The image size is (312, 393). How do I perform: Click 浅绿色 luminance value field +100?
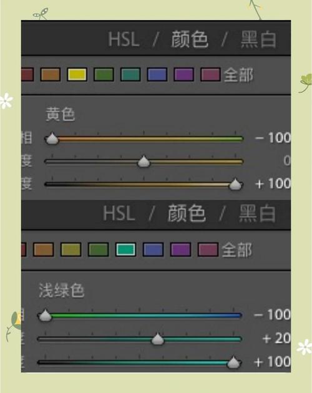click(x=272, y=362)
